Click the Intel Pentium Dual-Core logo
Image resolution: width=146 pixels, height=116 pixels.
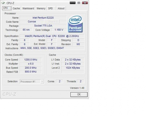[x=75, y=24]
